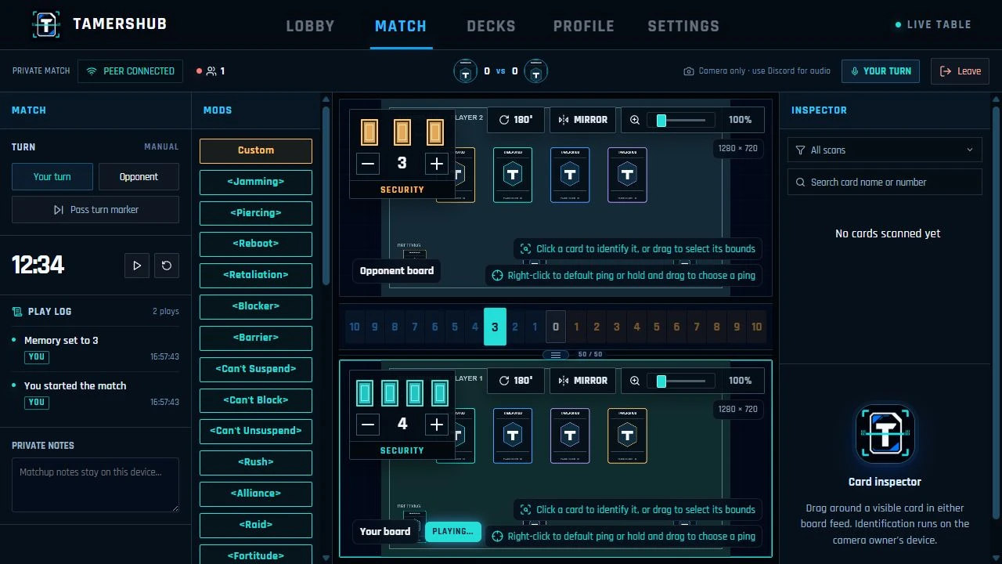The width and height of the screenshot is (1002, 564).
Task: Start the match timer with play button
Action: (x=137, y=266)
